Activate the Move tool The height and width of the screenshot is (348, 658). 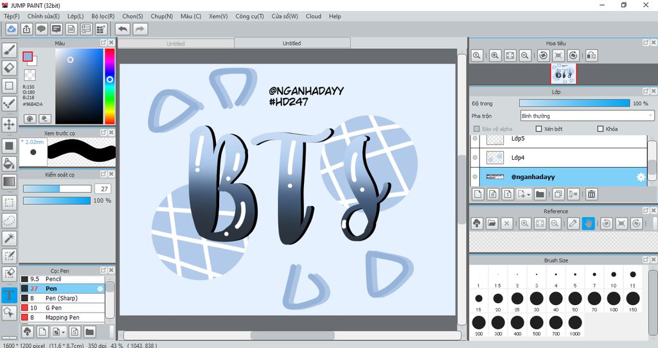pyautogui.click(x=9, y=125)
